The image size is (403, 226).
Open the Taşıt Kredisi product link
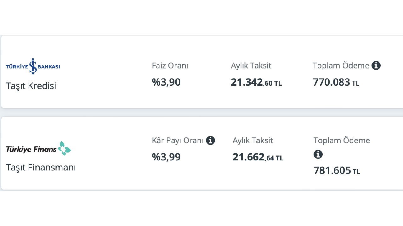point(31,86)
